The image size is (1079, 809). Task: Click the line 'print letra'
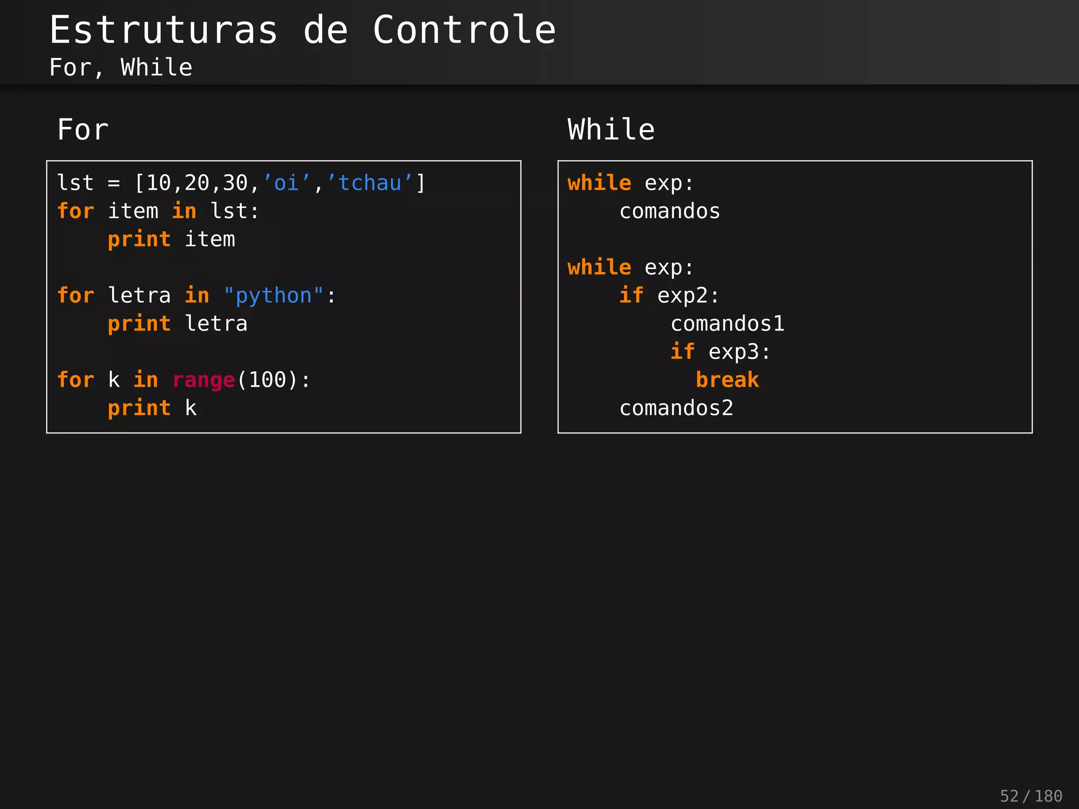[178, 323]
